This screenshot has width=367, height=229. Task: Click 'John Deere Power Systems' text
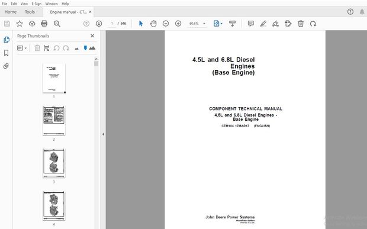pos(230,217)
